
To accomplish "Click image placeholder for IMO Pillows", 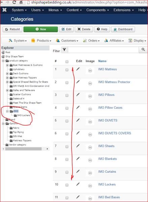I will click(90, 96).
